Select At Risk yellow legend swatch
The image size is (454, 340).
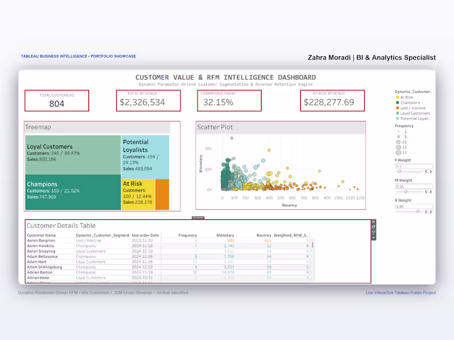pyautogui.click(x=398, y=97)
